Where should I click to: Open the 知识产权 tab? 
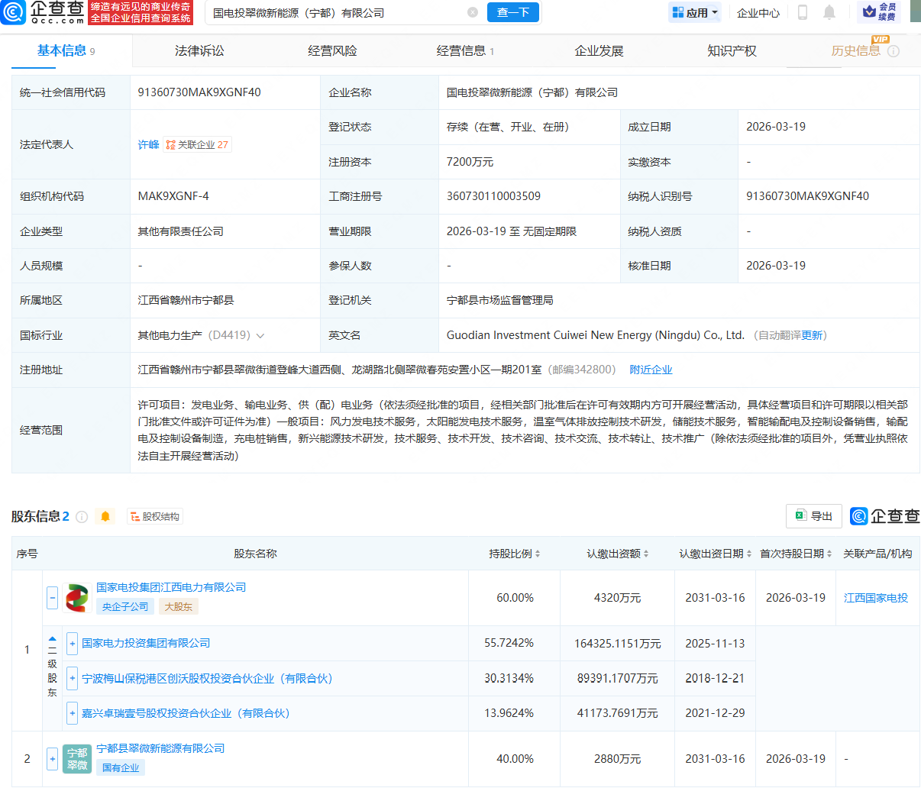pyautogui.click(x=732, y=50)
